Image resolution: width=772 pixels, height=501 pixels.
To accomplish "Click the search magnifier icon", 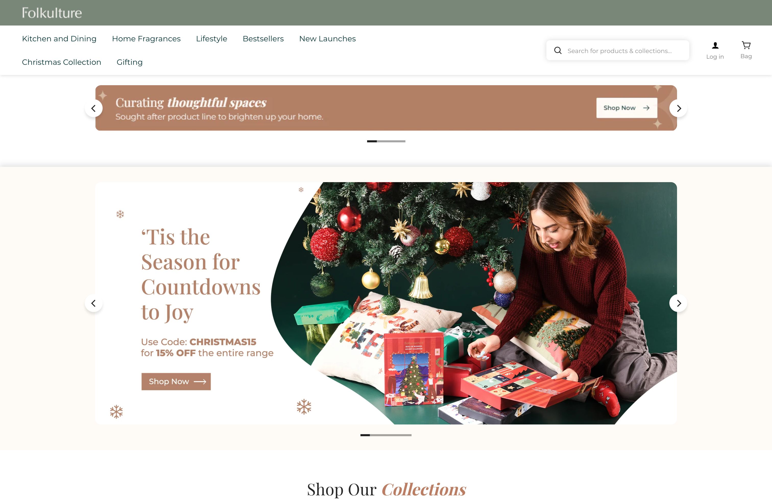I will (x=558, y=51).
